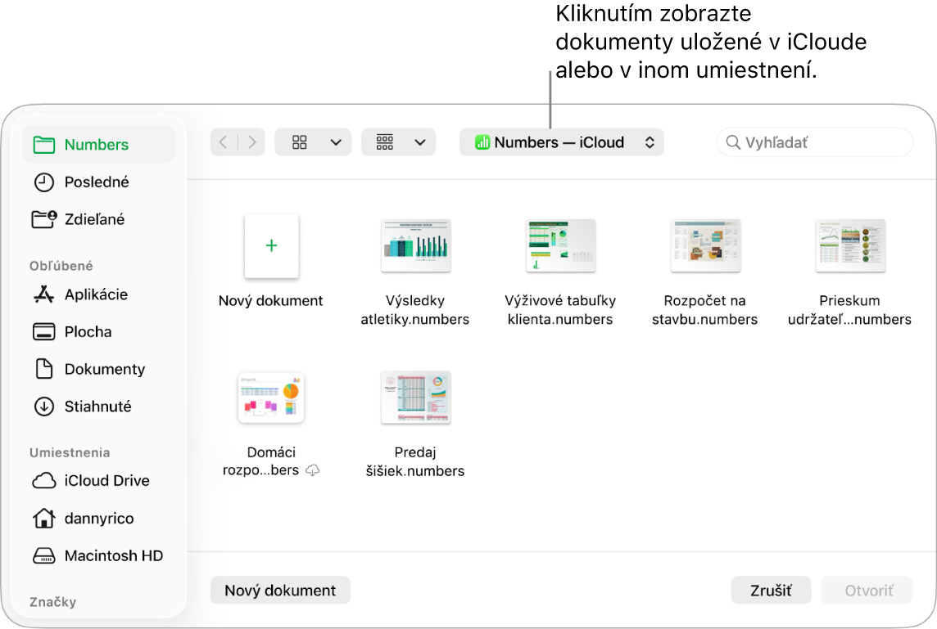Switch to icon grid view
937x629 pixels.
tap(300, 142)
